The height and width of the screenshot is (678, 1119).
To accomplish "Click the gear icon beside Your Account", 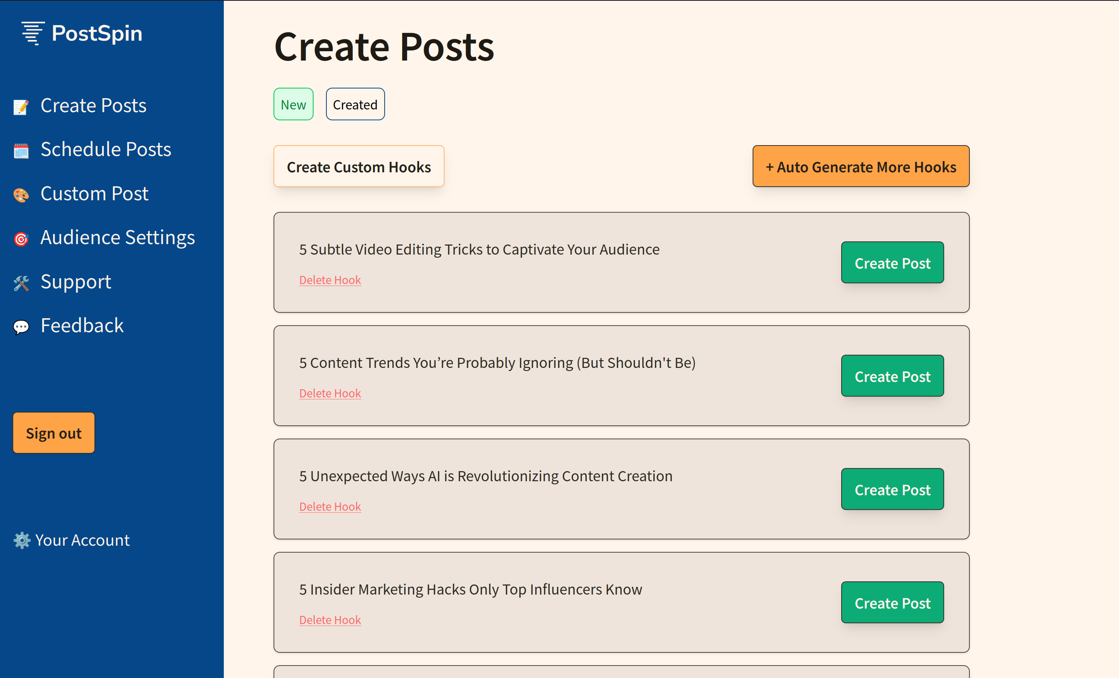I will pos(22,540).
